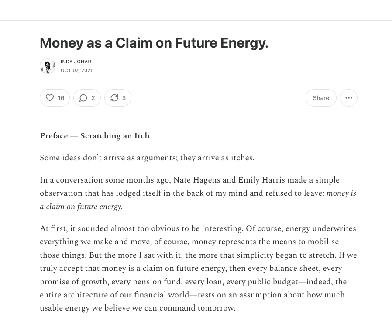Click the OCT 07, 2025 post date
Viewport: 392px width, 321px height.
coord(77,70)
